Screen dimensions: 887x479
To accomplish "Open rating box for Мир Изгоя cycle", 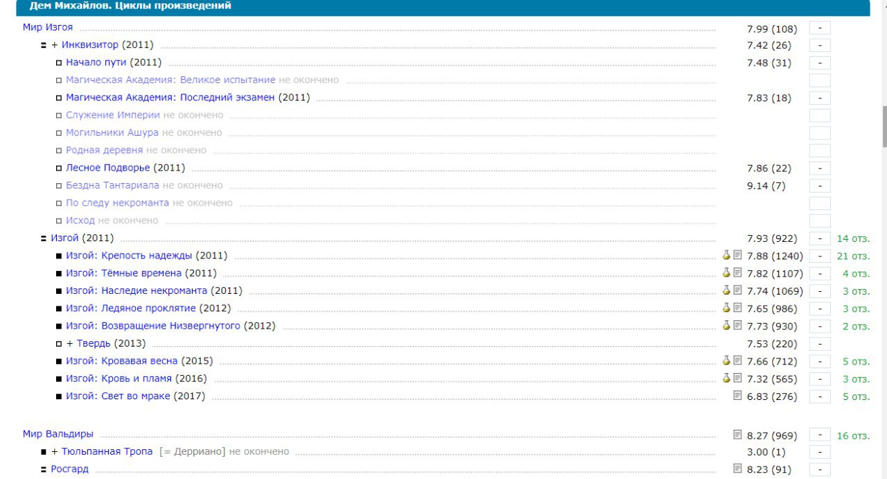I will pos(820,28).
